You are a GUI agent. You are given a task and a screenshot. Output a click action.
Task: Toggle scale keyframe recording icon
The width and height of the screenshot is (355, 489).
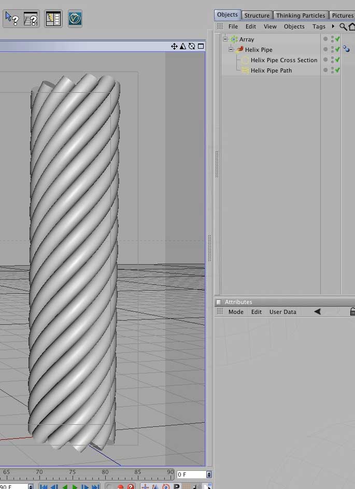pos(155,486)
